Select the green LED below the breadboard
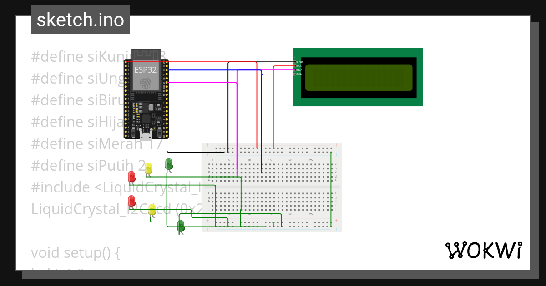 point(181,226)
